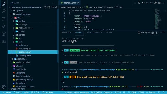Screen dimensions: 167x94
Task: Open the nx.app run details link
Action: (x=117, y=62)
